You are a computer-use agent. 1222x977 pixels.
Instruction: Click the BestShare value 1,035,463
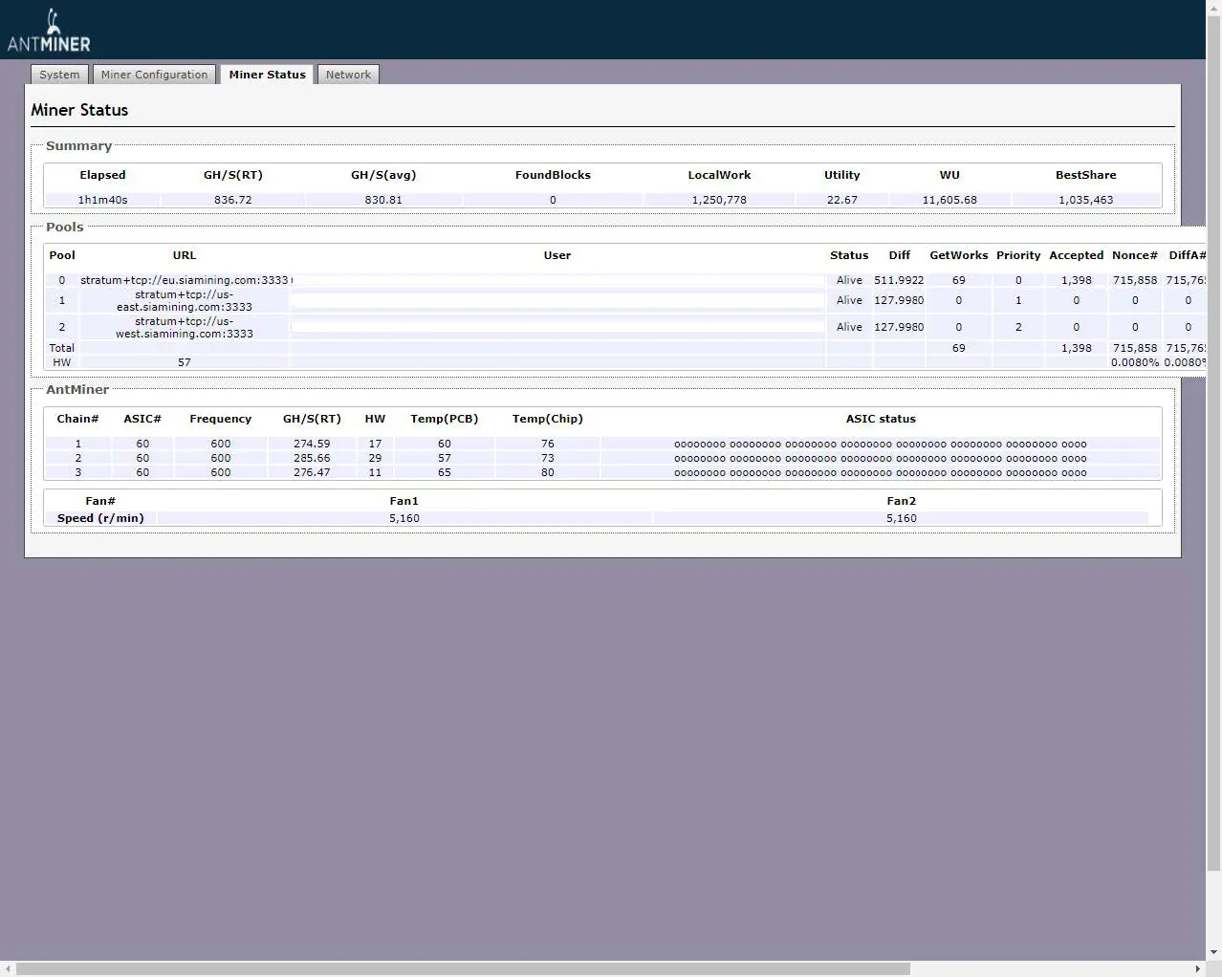point(1085,200)
